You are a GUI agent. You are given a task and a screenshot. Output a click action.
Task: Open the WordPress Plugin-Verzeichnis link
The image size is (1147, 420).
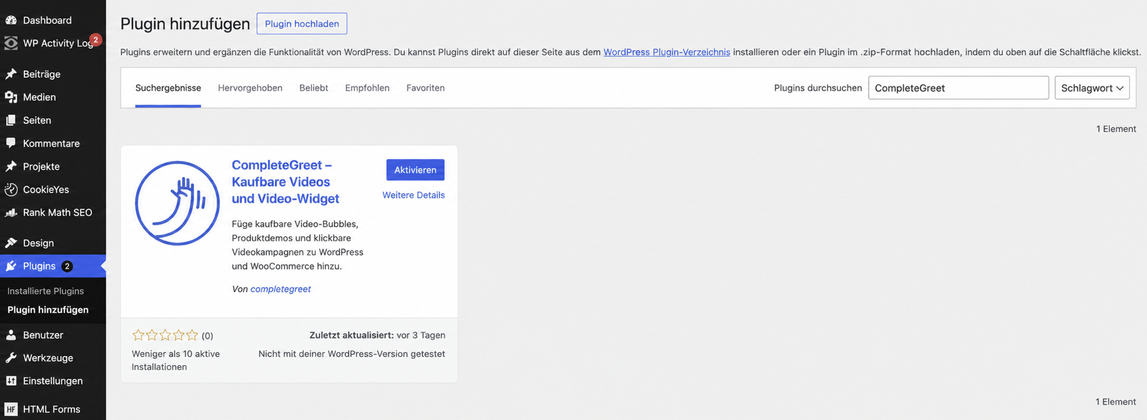pyautogui.click(x=667, y=52)
